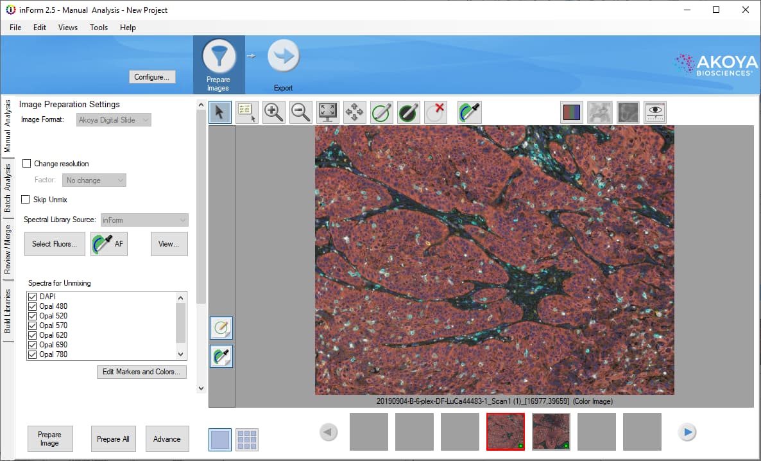Click the Fit Image to Window icon
The image size is (761, 461).
click(327, 112)
